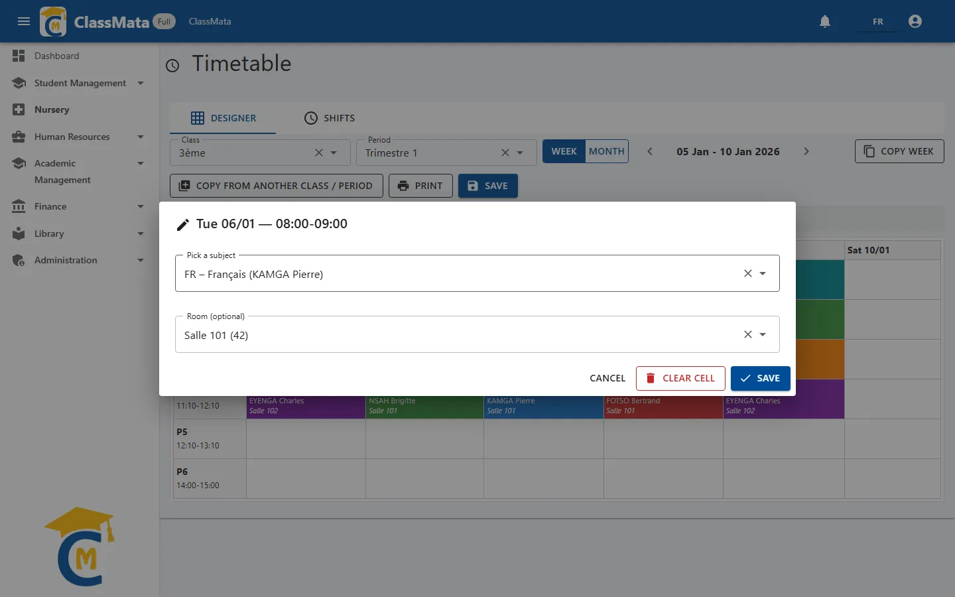Print the timetable
This screenshot has height=597, width=955.
420,186
